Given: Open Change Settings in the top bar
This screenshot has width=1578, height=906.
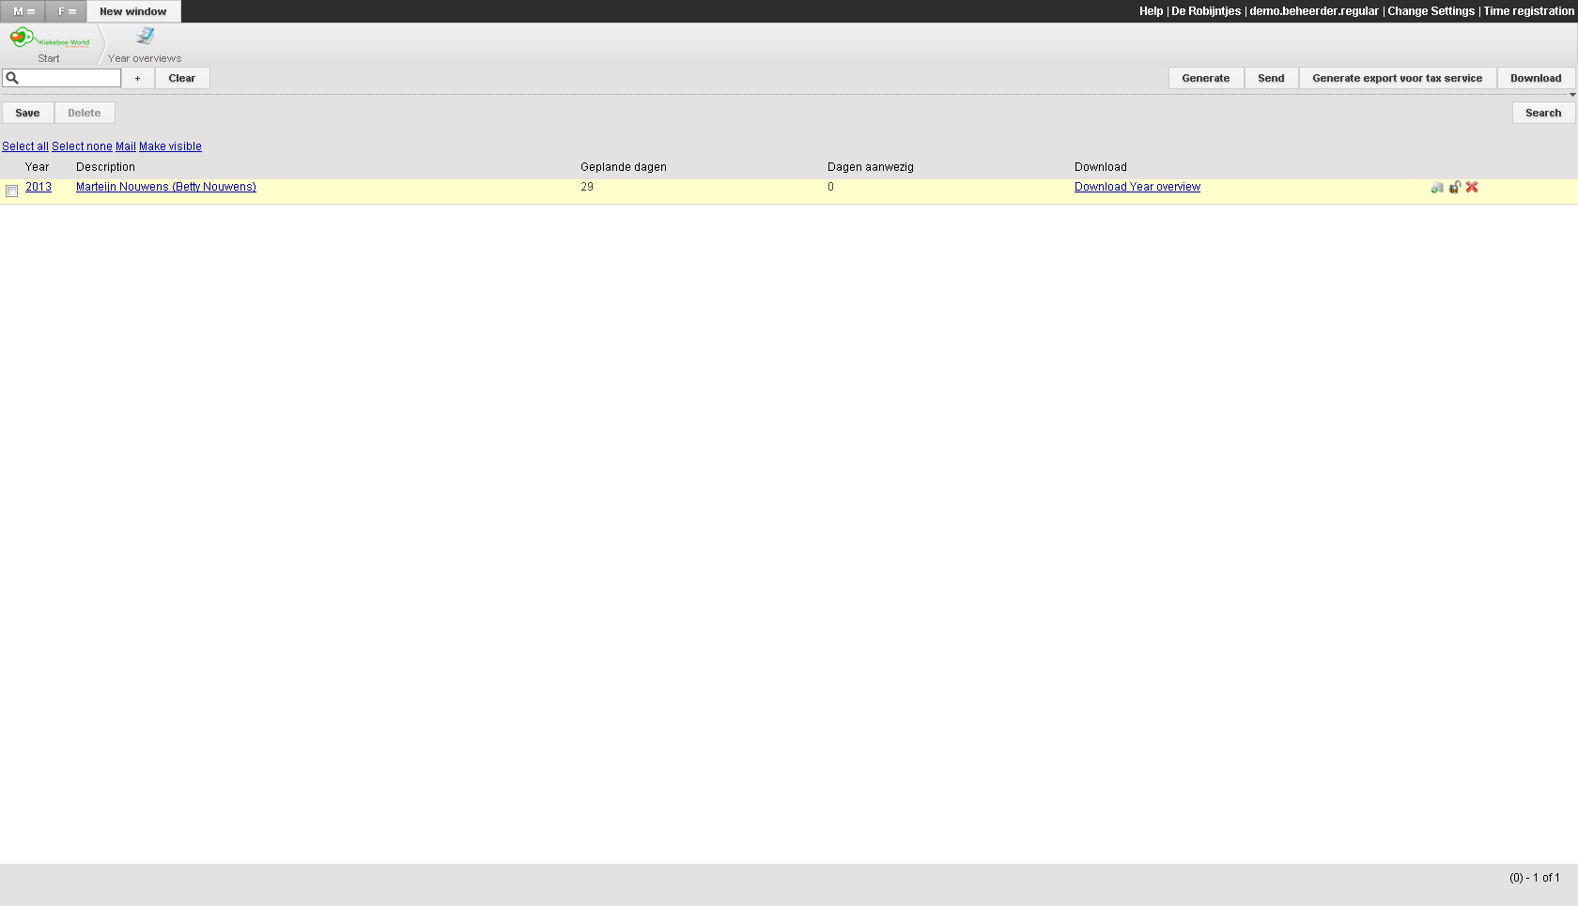Looking at the screenshot, I should (x=1431, y=11).
